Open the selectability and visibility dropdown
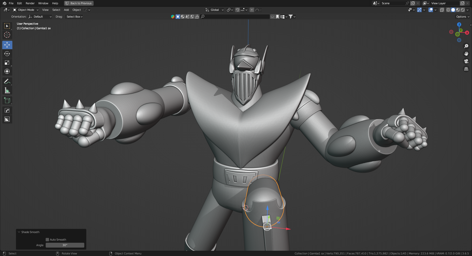Screen dimensions: 472x256 tap(411, 10)
